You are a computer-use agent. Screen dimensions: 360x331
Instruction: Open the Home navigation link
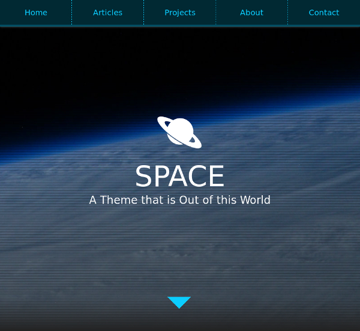click(36, 13)
